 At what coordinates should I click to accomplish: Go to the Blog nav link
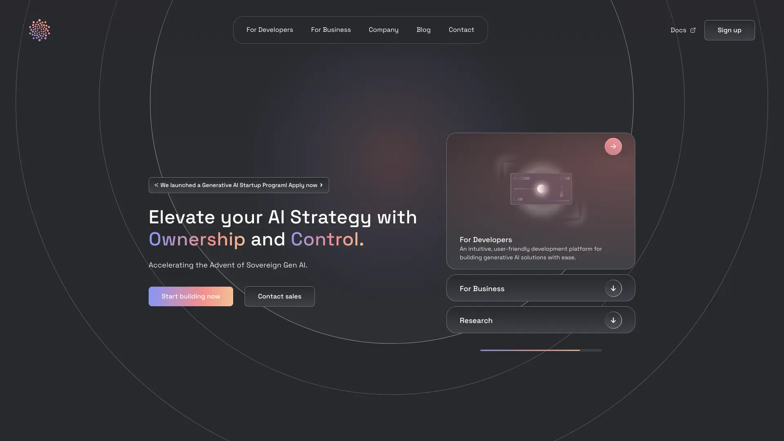423,30
